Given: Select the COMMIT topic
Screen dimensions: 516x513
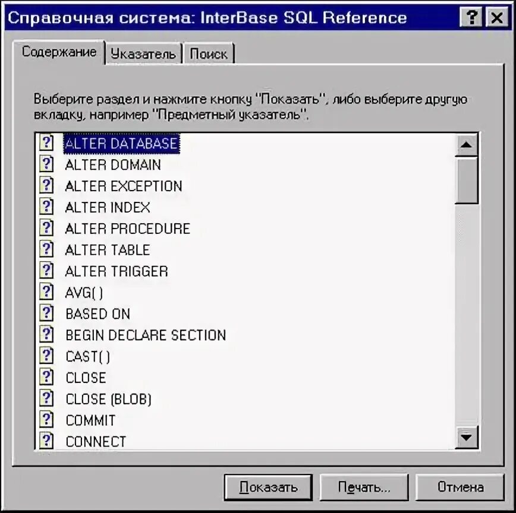Looking at the screenshot, I should 90,420.
